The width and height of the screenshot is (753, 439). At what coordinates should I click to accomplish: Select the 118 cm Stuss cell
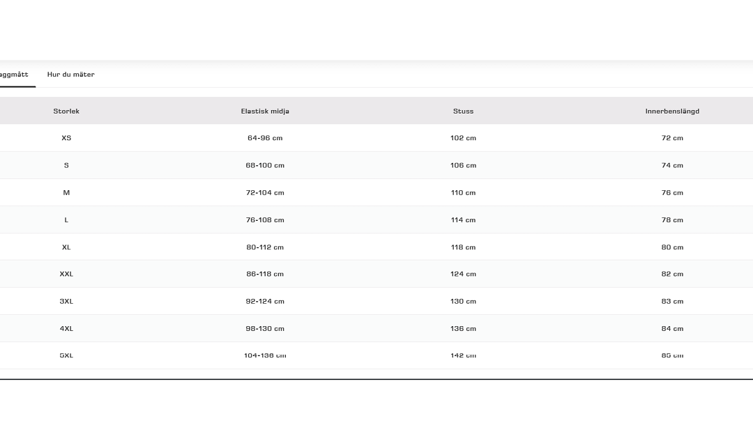coord(463,247)
